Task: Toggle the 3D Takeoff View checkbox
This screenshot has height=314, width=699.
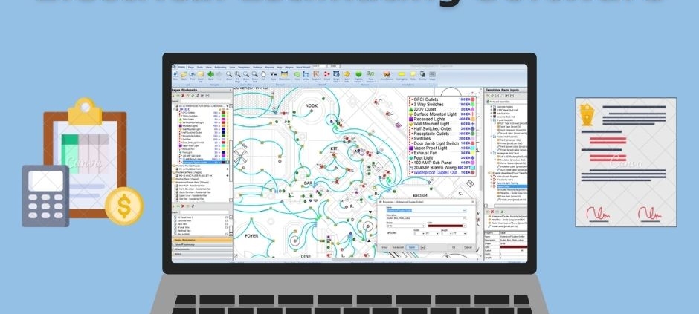Action: pyautogui.click(x=175, y=217)
